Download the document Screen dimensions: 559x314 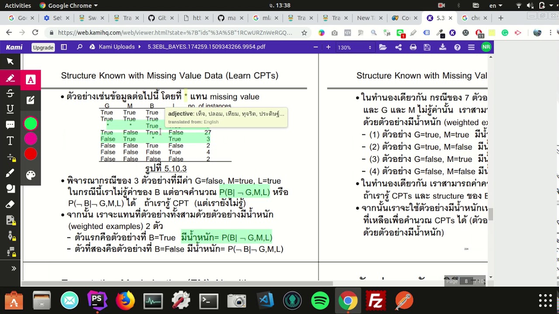pyautogui.click(x=442, y=47)
